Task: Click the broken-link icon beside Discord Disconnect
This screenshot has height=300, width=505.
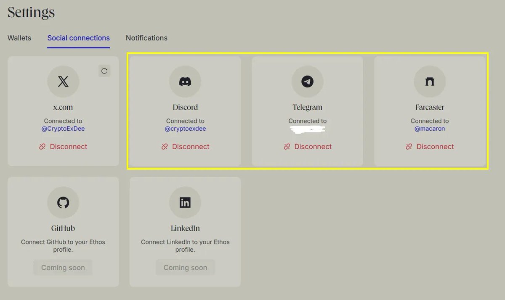Action: tap(165, 147)
